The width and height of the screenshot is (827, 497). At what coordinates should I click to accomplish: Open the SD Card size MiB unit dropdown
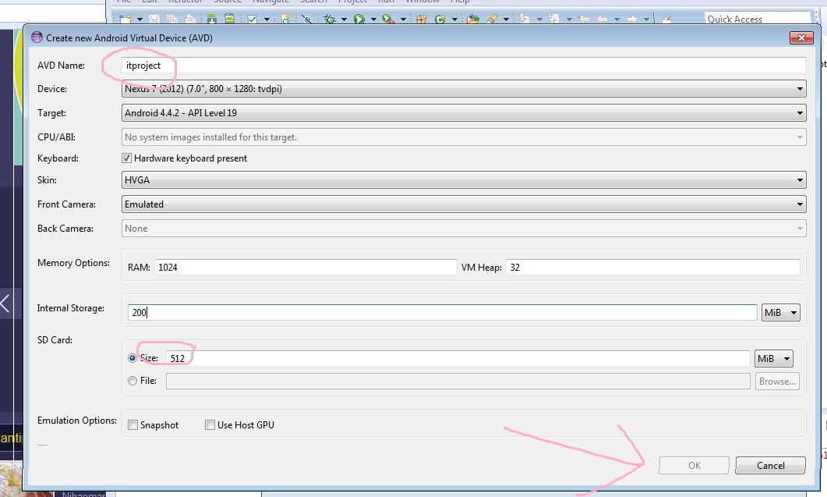click(x=774, y=358)
